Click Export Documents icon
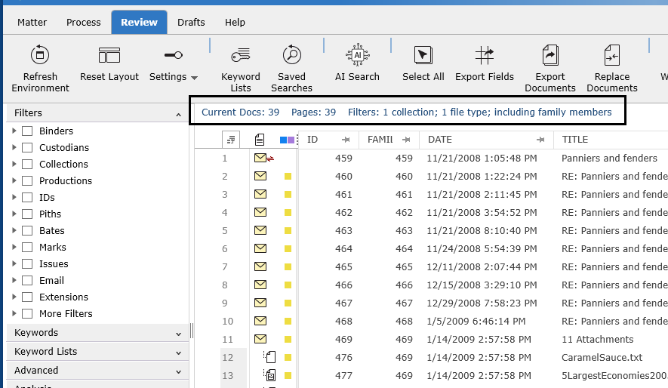Image resolution: width=668 pixels, height=388 pixels. (x=550, y=55)
